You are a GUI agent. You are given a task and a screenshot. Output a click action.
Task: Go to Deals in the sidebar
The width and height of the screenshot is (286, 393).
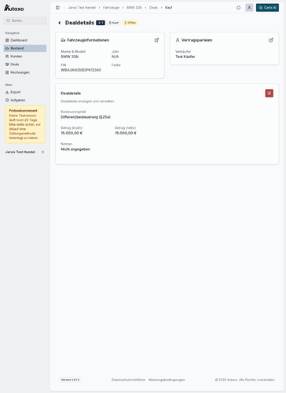[25, 64]
